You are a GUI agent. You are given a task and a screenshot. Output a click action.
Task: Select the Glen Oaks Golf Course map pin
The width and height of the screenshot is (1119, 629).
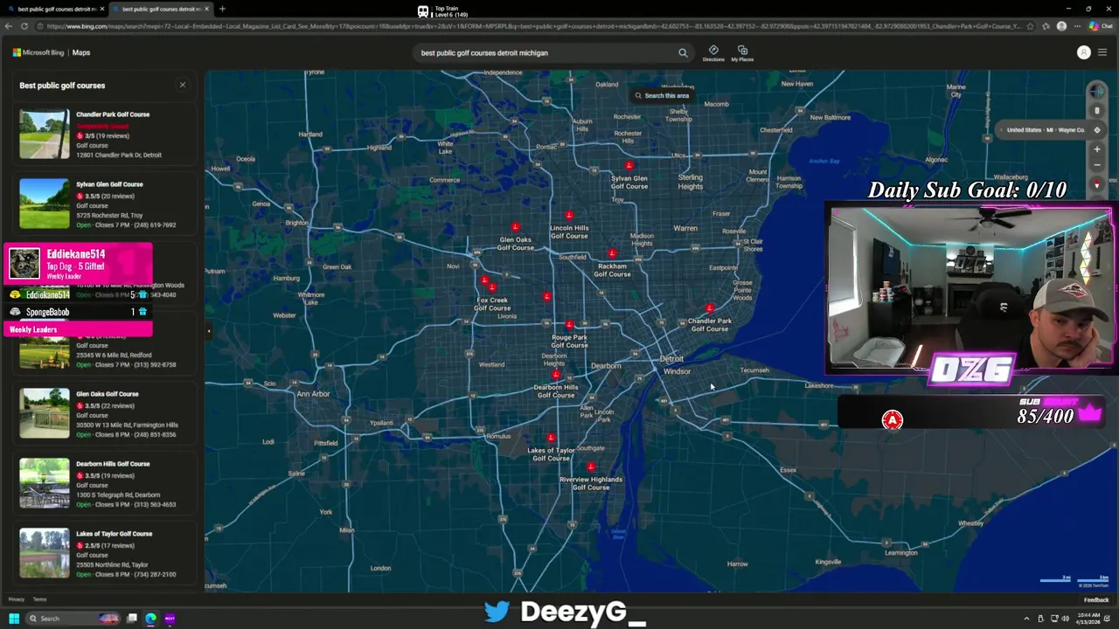pos(515,227)
